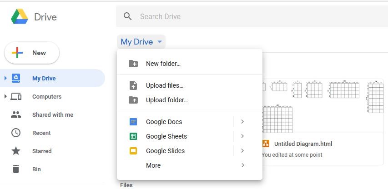Expand the More submenu arrow

pyautogui.click(x=242, y=165)
